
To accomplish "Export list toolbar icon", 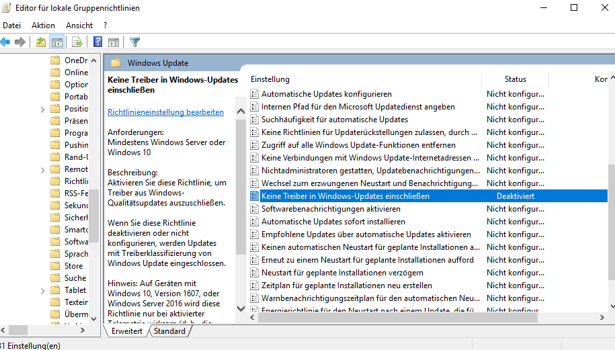I will coord(77,42).
